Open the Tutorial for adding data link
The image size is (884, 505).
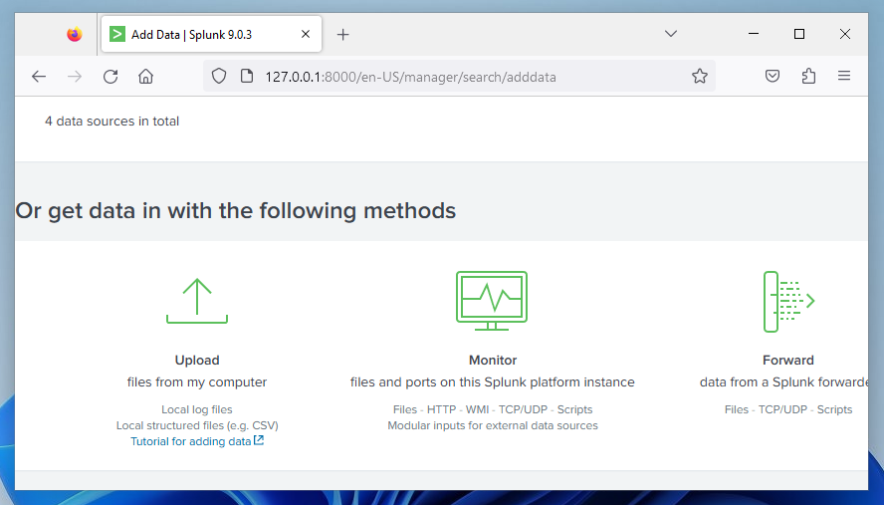(190, 441)
